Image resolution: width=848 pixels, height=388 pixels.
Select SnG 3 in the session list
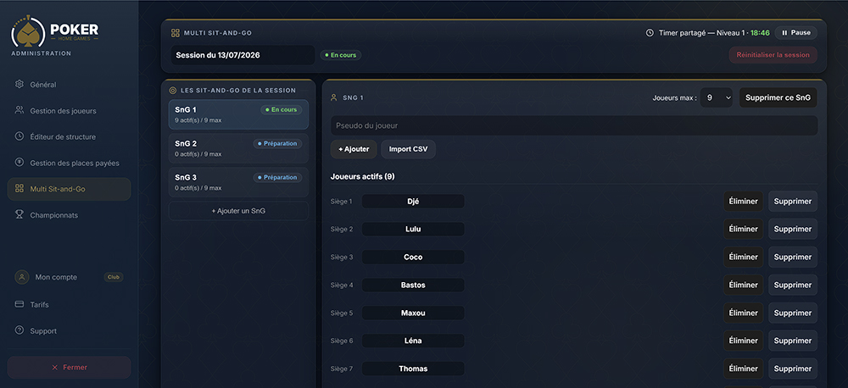pos(238,182)
